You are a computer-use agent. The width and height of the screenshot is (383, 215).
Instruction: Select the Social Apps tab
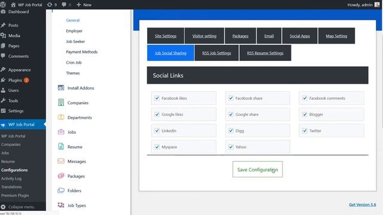click(x=300, y=36)
